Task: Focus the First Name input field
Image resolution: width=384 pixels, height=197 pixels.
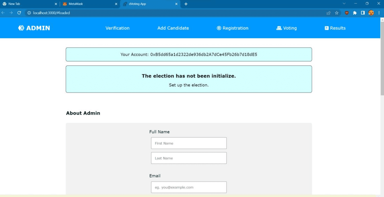Action: (x=189, y=143)
